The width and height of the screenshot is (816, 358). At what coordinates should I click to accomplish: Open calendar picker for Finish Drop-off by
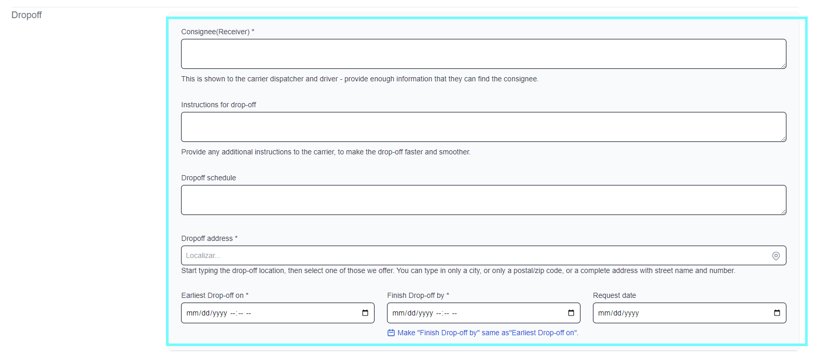click(x=571, y=313)
